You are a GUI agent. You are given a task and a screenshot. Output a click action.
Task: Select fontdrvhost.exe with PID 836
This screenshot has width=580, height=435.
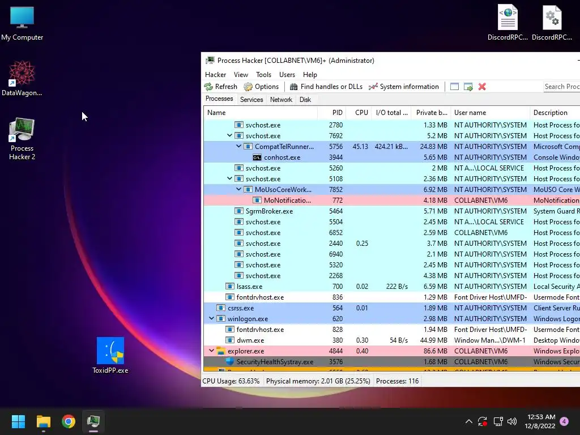392,297
